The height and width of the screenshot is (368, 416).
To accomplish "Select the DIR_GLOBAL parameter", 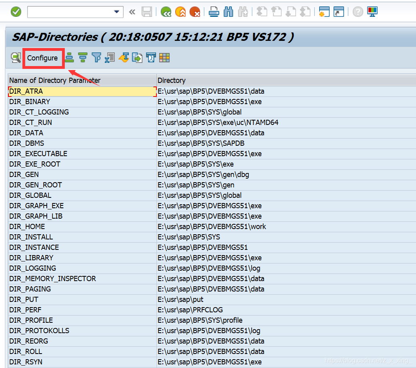I will click(82, 195).
